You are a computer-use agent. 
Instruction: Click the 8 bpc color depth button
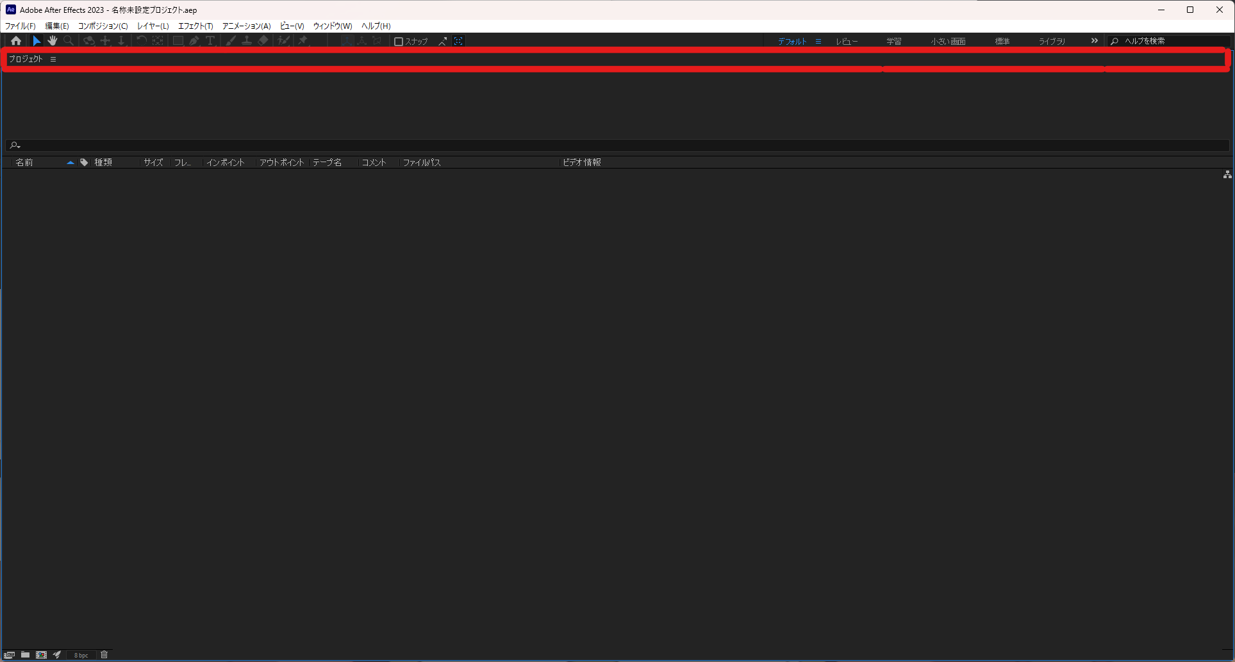pos(81,655)
